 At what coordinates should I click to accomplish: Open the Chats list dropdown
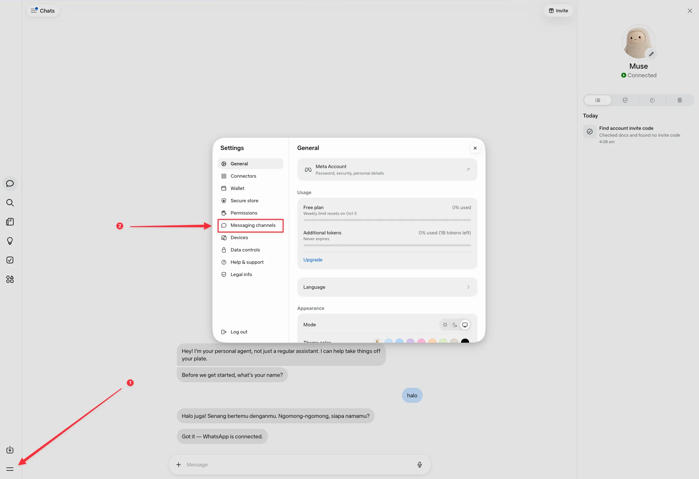[43, 11]
